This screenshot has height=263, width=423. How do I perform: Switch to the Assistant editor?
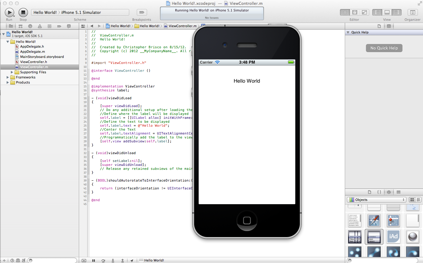[x=355, y=12]
